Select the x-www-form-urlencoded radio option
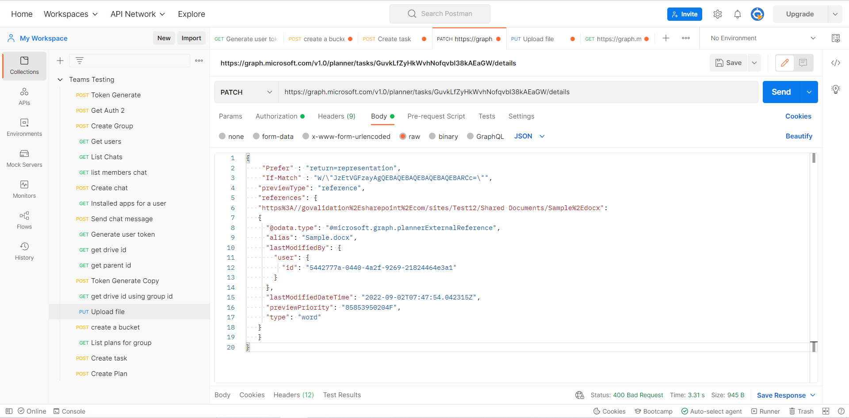The image size is (849, 418). (x=306, y=136)
